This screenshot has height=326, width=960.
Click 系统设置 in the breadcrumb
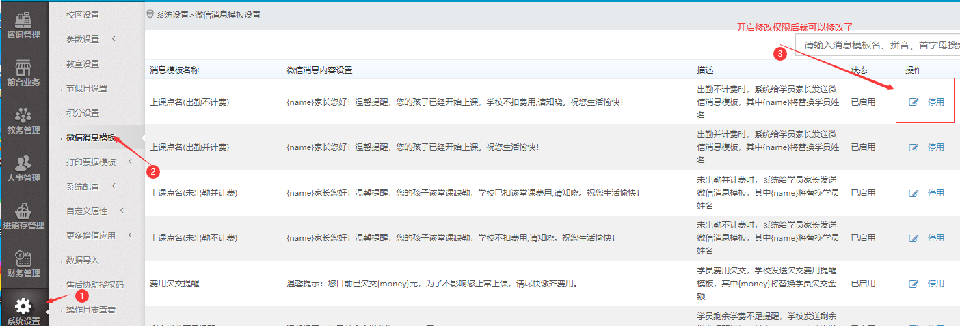click(173, 14)
